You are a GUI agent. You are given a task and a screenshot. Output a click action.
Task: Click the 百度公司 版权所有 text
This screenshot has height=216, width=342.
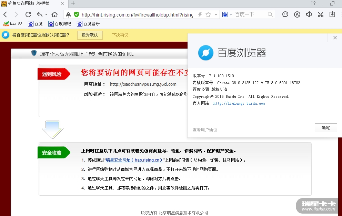click(210, 90)
